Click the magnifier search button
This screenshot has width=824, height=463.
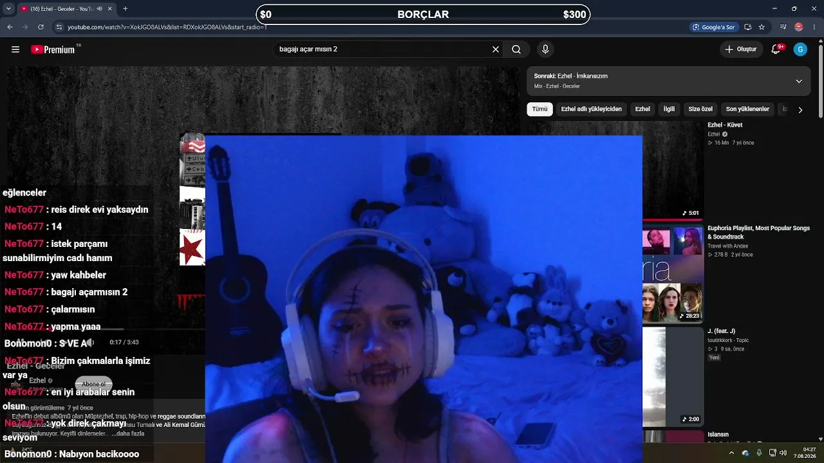pos(516,50)
